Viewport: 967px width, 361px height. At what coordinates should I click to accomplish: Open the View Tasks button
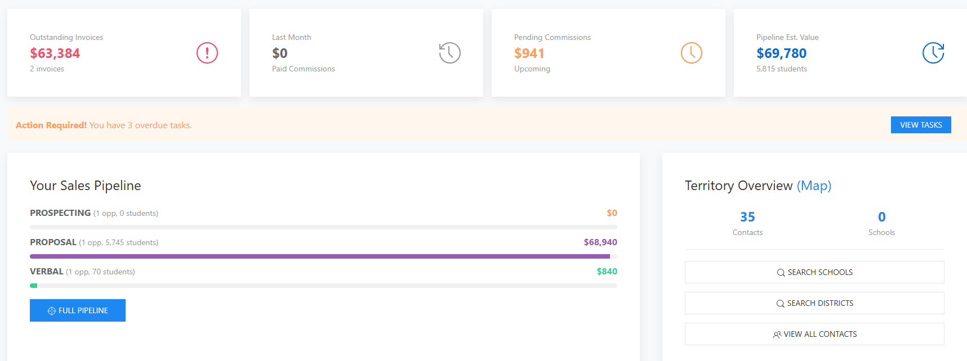tap(921, 125)
